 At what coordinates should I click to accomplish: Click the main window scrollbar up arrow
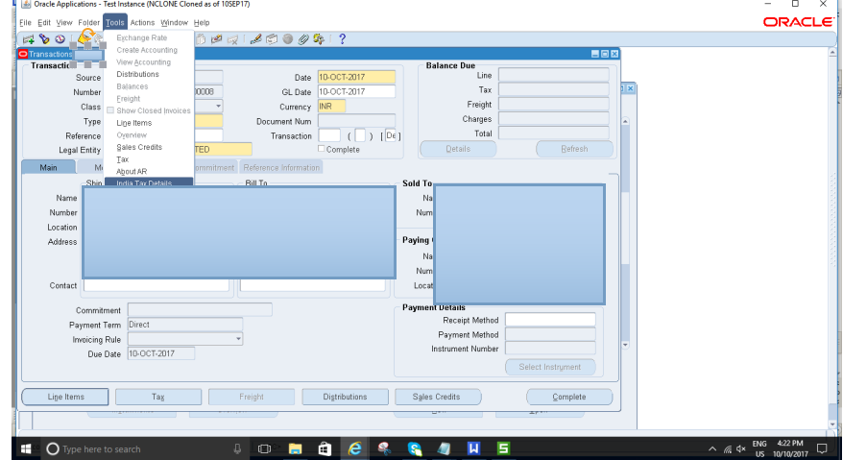click(832, 52)
